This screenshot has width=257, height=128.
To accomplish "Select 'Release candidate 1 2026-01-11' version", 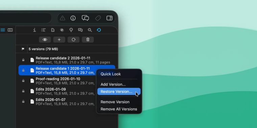I will 67,70.
